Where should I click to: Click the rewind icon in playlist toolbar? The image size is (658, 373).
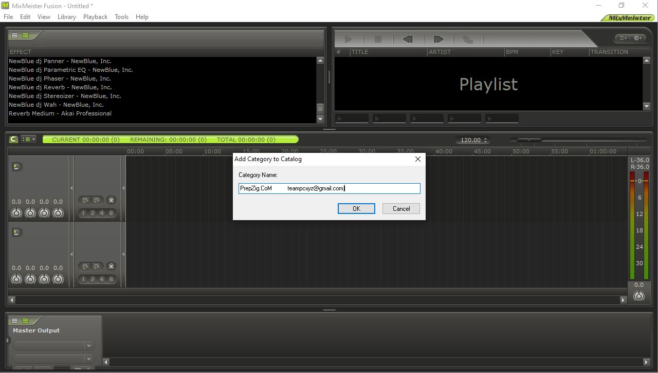tap(408, 39)
